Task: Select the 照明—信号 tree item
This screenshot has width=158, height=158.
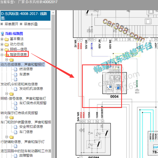Action: pyautogui.click(x=19, y=49)
